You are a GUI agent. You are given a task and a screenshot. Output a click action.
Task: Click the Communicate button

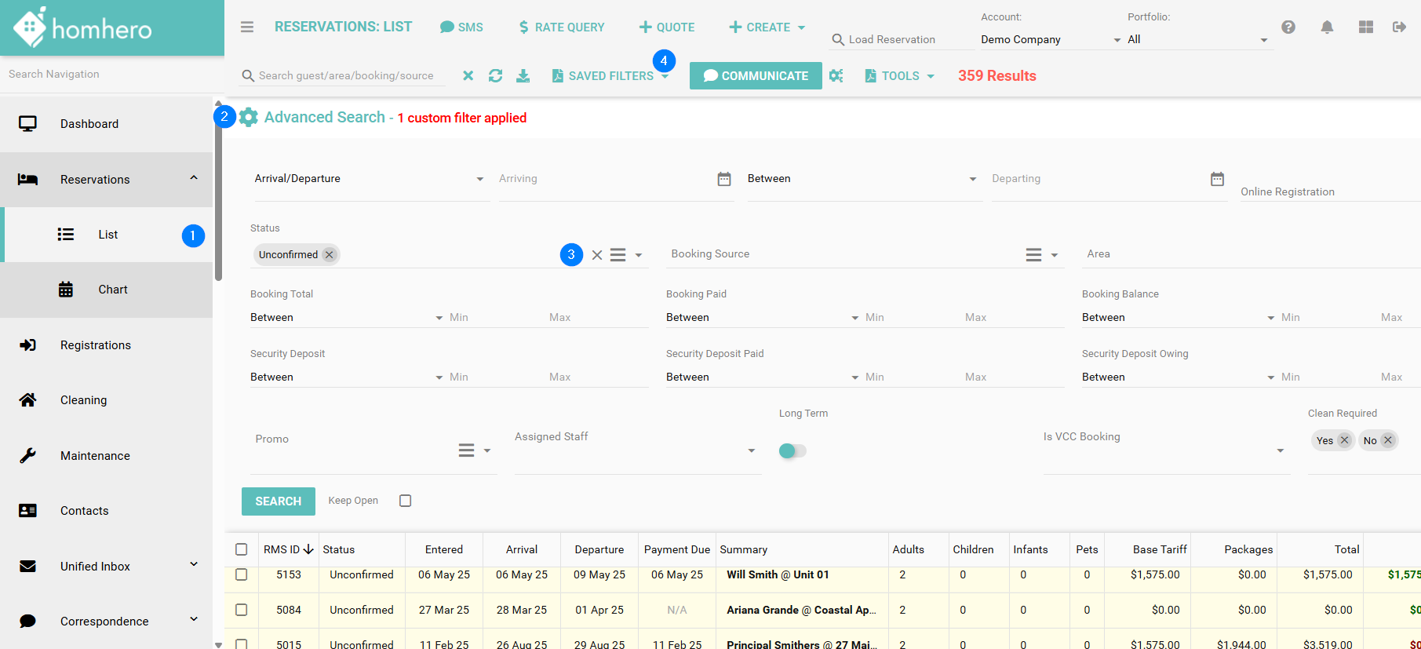[756, 76]
